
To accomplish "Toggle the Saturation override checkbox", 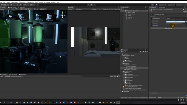I will coord(151,25).
